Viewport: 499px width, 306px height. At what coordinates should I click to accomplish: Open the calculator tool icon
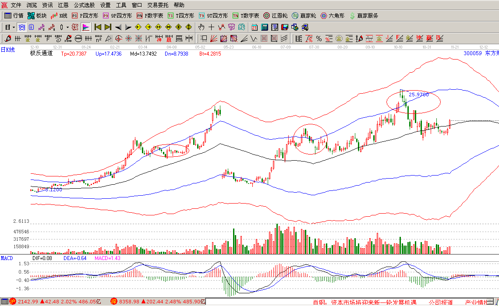click(265, 27)
